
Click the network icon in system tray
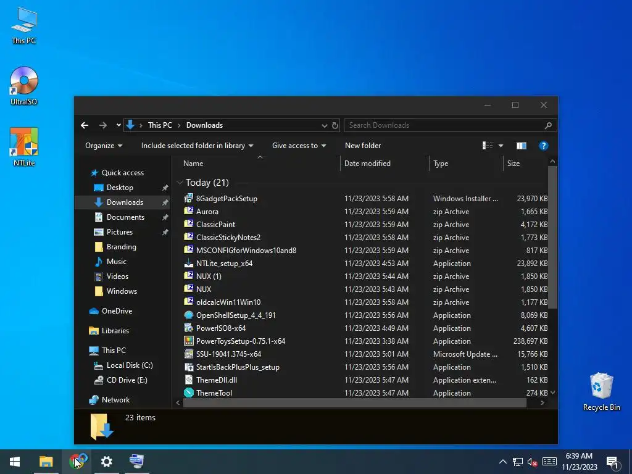(x=518, y=462)
